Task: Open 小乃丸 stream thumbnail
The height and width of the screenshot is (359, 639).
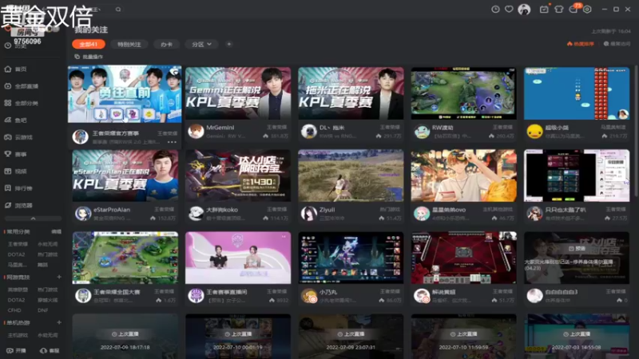Action: pyautogui.click(x=351, y=258)
